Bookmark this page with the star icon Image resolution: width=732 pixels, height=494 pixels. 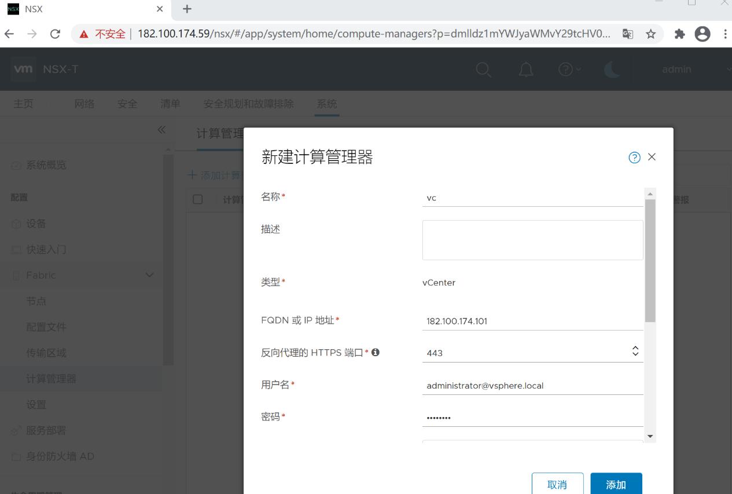pos(651,34)
